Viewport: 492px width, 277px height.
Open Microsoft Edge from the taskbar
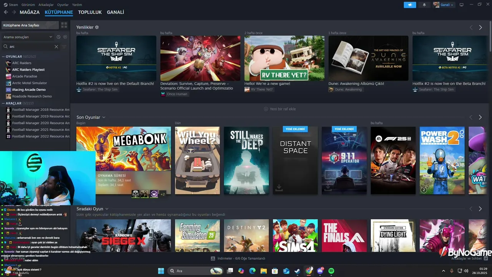pos(252,271)
